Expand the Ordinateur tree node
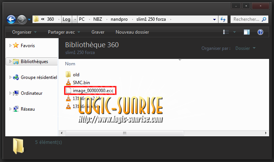Viewport: 274px width, 162px height. (x=10, y=93)
